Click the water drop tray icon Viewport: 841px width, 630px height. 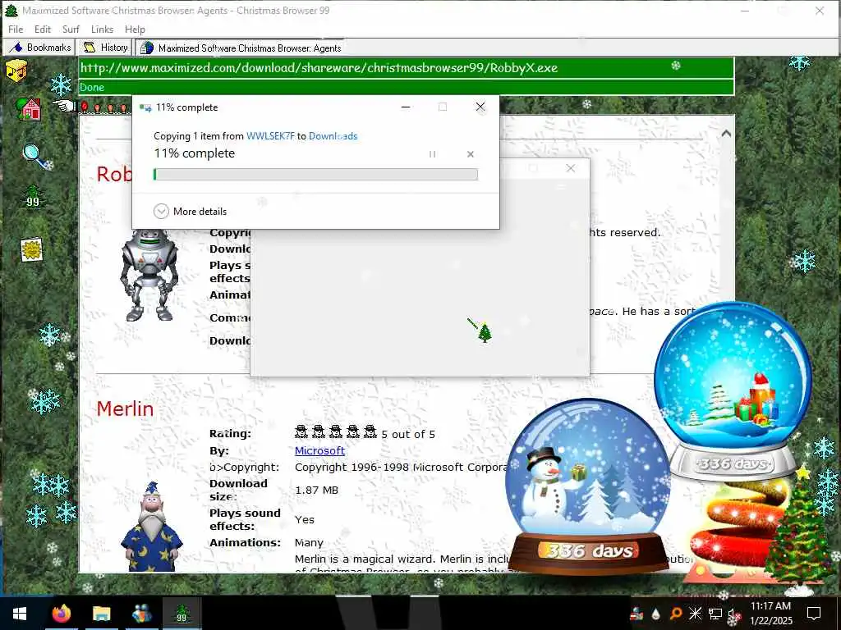coord(655,614)
